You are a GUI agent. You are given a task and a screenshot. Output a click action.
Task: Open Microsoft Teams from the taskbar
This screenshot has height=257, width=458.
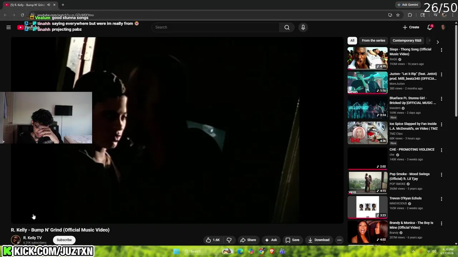pos(282,251)
